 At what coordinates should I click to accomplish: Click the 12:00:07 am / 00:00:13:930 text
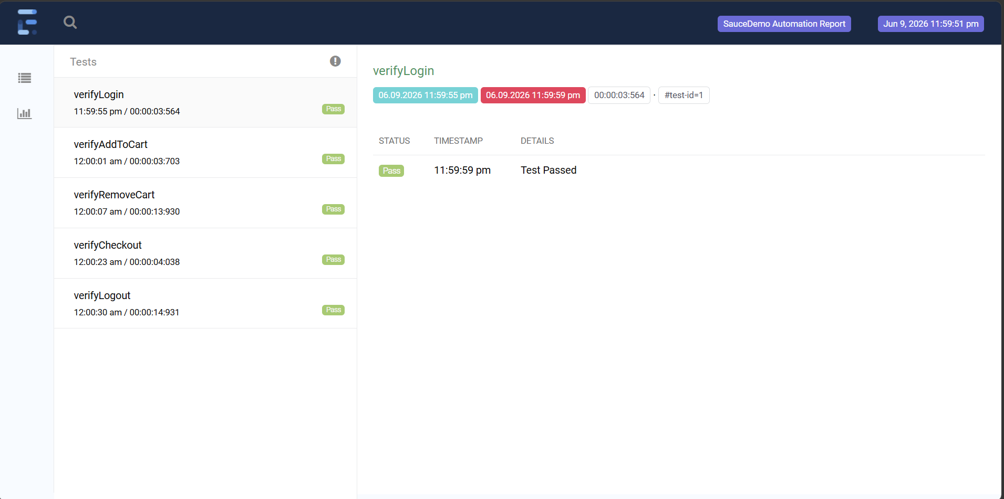point(127,211)
